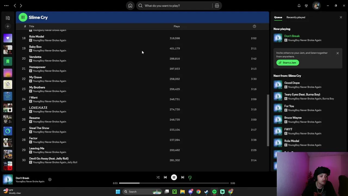Click the album page scrollbar

pyautogui.click(x=268, y=120)
